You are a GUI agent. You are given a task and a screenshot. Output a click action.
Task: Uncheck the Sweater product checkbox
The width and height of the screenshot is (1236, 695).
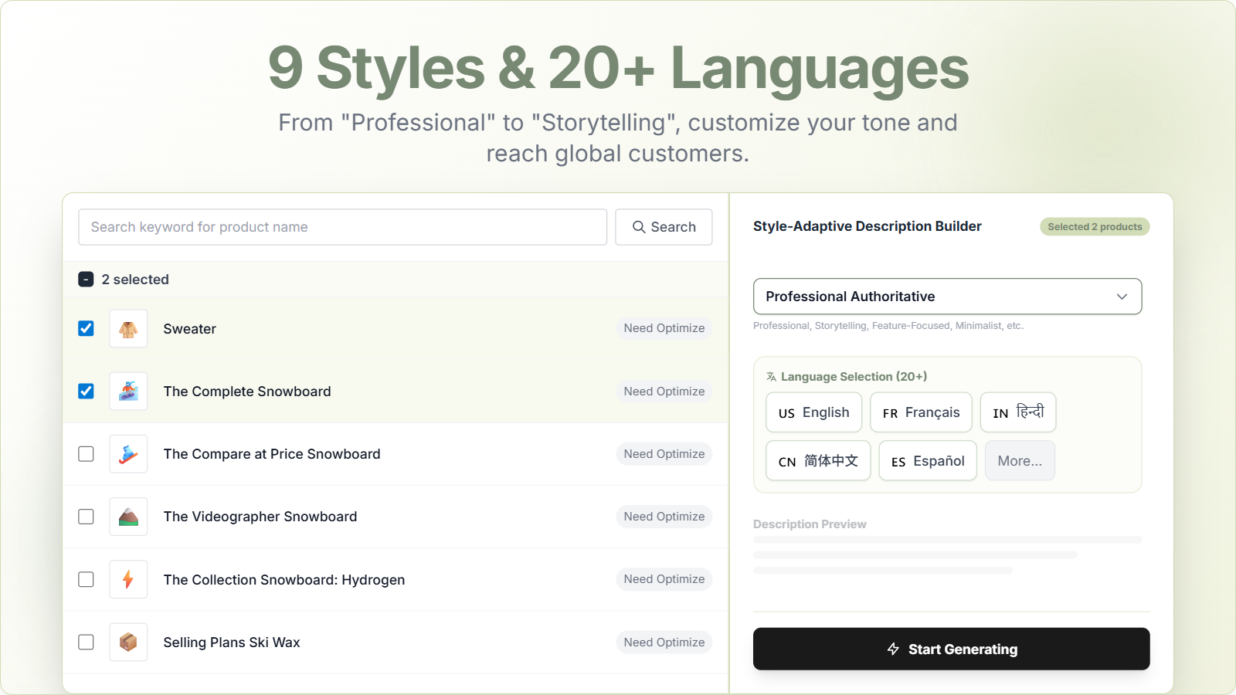pos(86,328)
